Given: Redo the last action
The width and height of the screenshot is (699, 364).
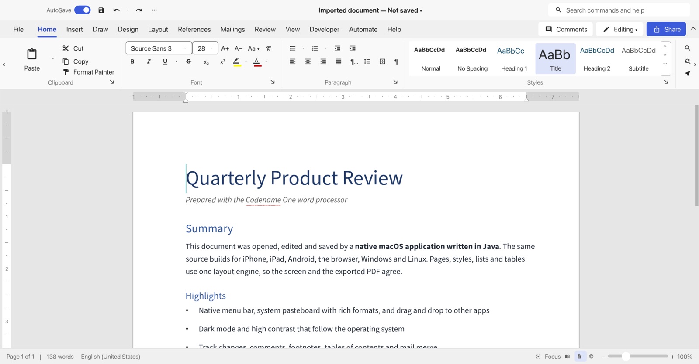Looking at the screenshot, I should click(139, 10).
